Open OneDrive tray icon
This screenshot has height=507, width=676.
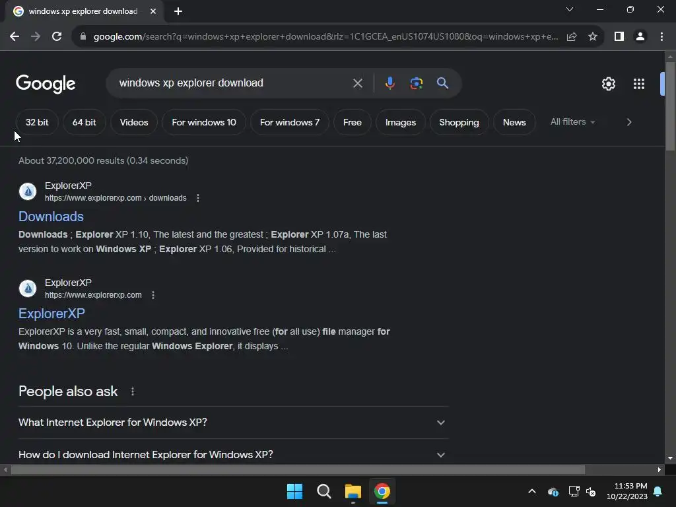click(553, 491)
